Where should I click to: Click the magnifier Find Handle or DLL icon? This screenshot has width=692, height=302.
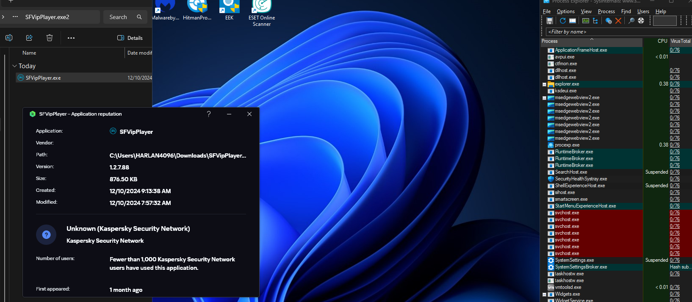631,21
